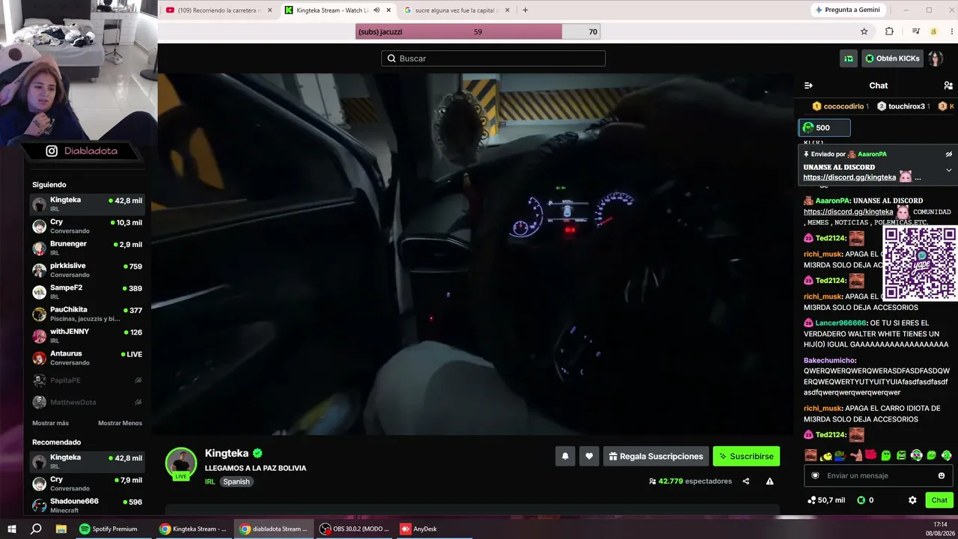
Task: Open Kingteka in the Recomendado list
Action: 87,461
